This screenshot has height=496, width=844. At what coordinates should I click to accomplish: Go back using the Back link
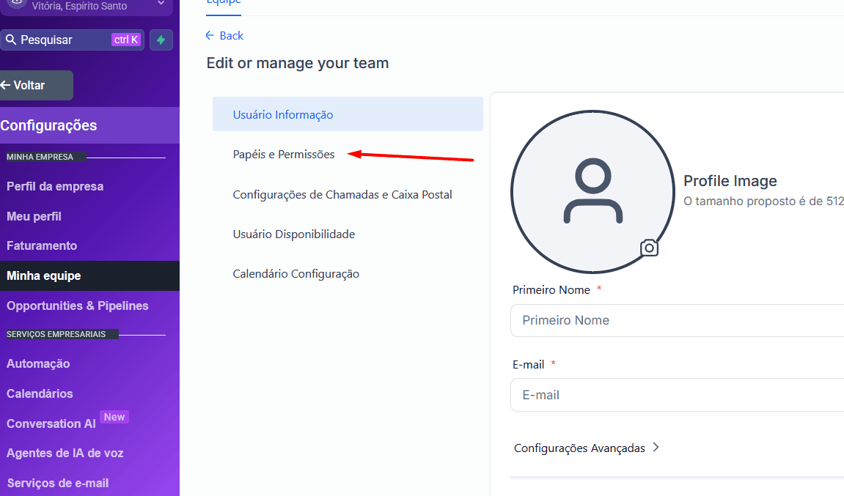point(225,35)
